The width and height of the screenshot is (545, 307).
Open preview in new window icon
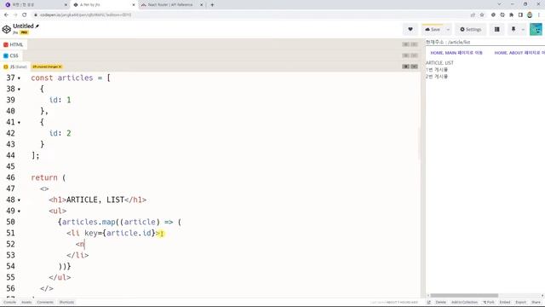(428, 302)
